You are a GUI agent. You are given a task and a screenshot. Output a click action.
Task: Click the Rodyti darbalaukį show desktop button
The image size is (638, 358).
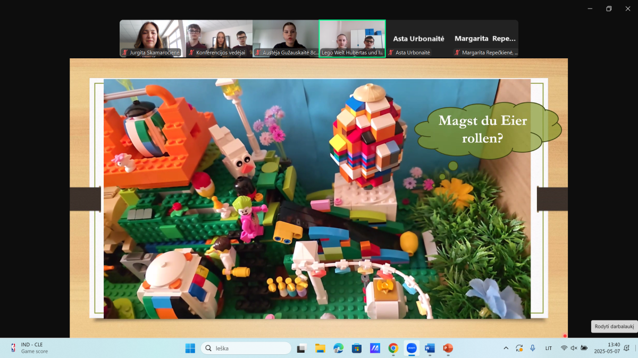pyautogui.click(x=614, y=326)
